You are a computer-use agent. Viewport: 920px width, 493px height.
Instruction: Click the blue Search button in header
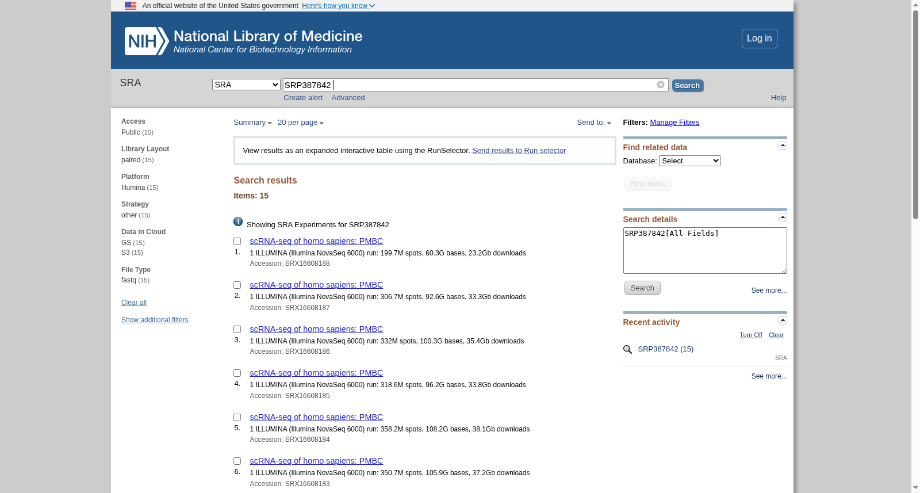pos(688,86)
